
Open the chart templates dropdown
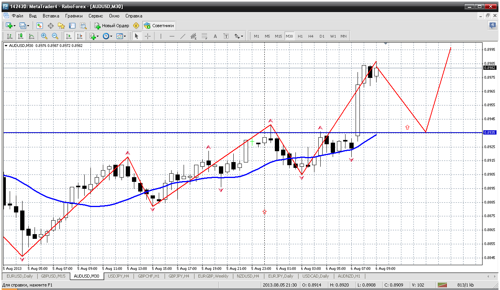point(121,36)
